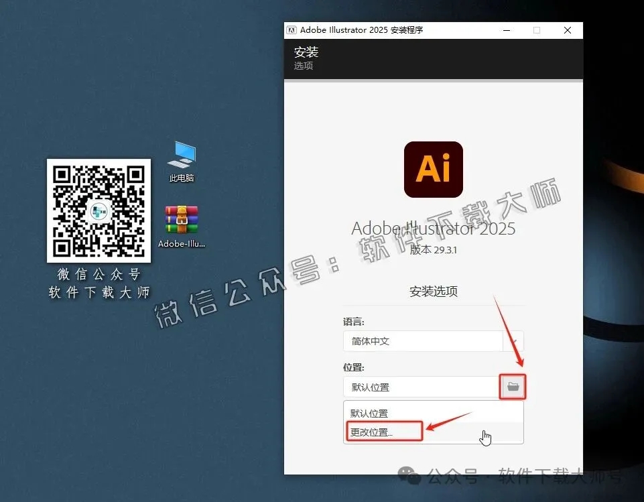Click the Ai icon in the installer title bar
This screenshot has width=644, height=502.
tap(291, 29)
